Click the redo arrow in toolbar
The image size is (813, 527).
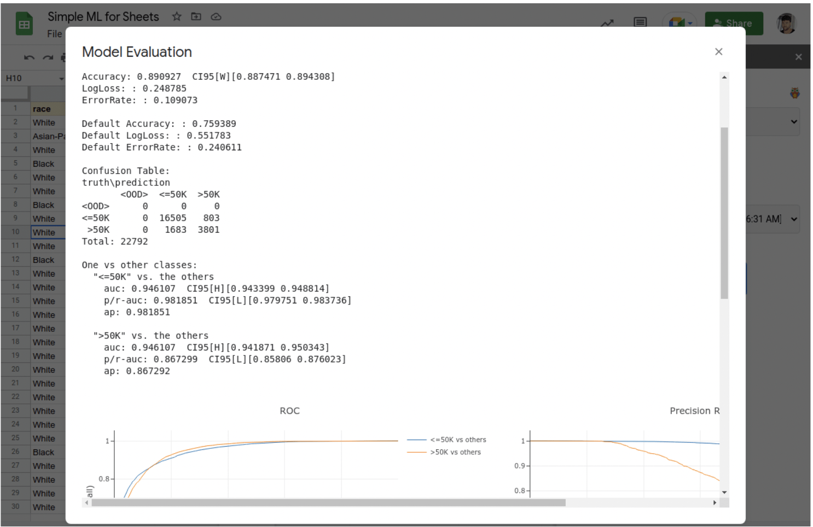(x=48, y=57)
